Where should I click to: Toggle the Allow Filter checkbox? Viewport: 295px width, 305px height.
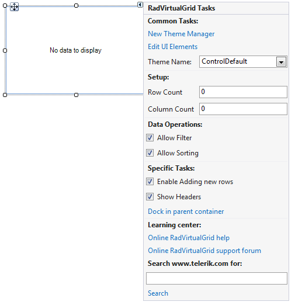[150, 138]
